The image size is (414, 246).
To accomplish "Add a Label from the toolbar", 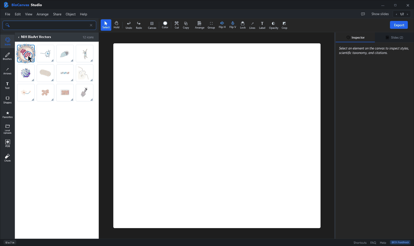I will 262,25.
